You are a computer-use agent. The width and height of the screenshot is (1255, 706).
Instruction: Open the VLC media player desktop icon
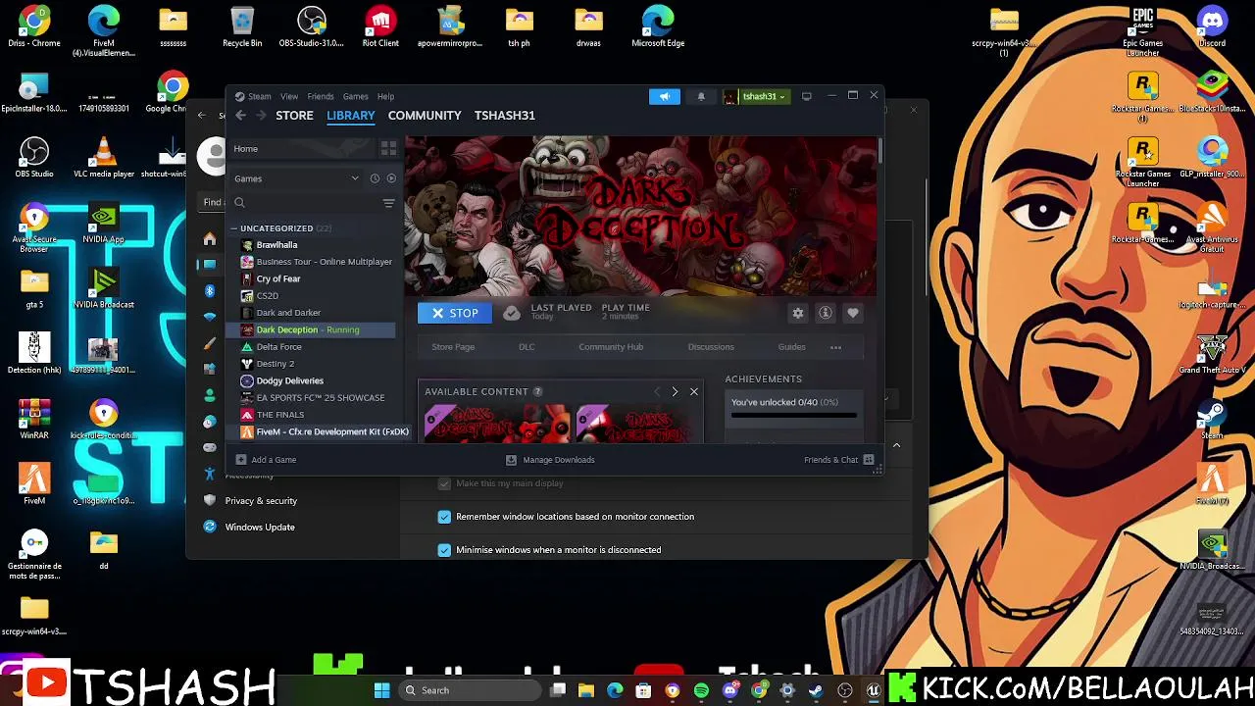104,158
